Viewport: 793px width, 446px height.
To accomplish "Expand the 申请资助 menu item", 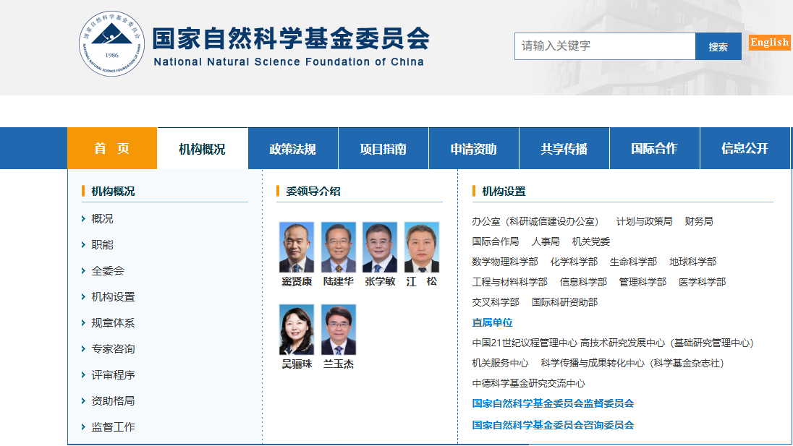I will pyautogui.click(x=474, y=149).
